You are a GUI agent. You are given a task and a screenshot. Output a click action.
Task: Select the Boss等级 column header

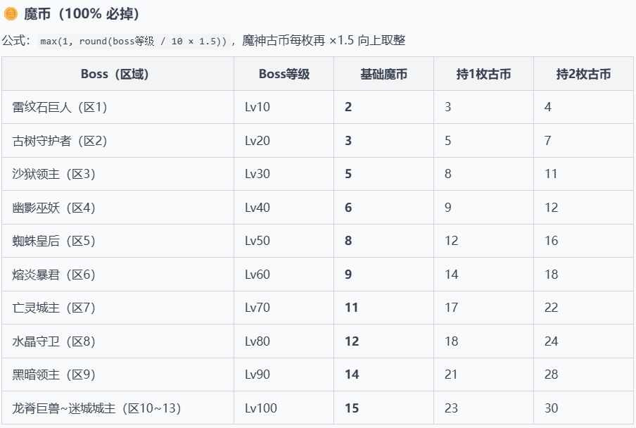[x=284, y=74]
